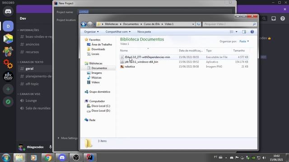Open Chrome from the taskbar
This screenshot has height=162, width=289.
[x=48, y=157]
